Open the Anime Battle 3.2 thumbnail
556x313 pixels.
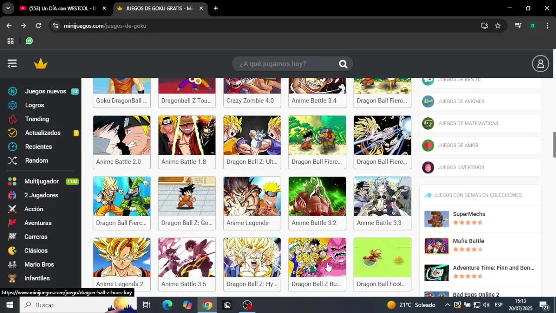tap(317, 196)
